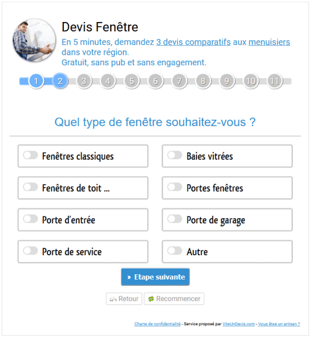Jump to step 6 indicator

coord(155,81)
